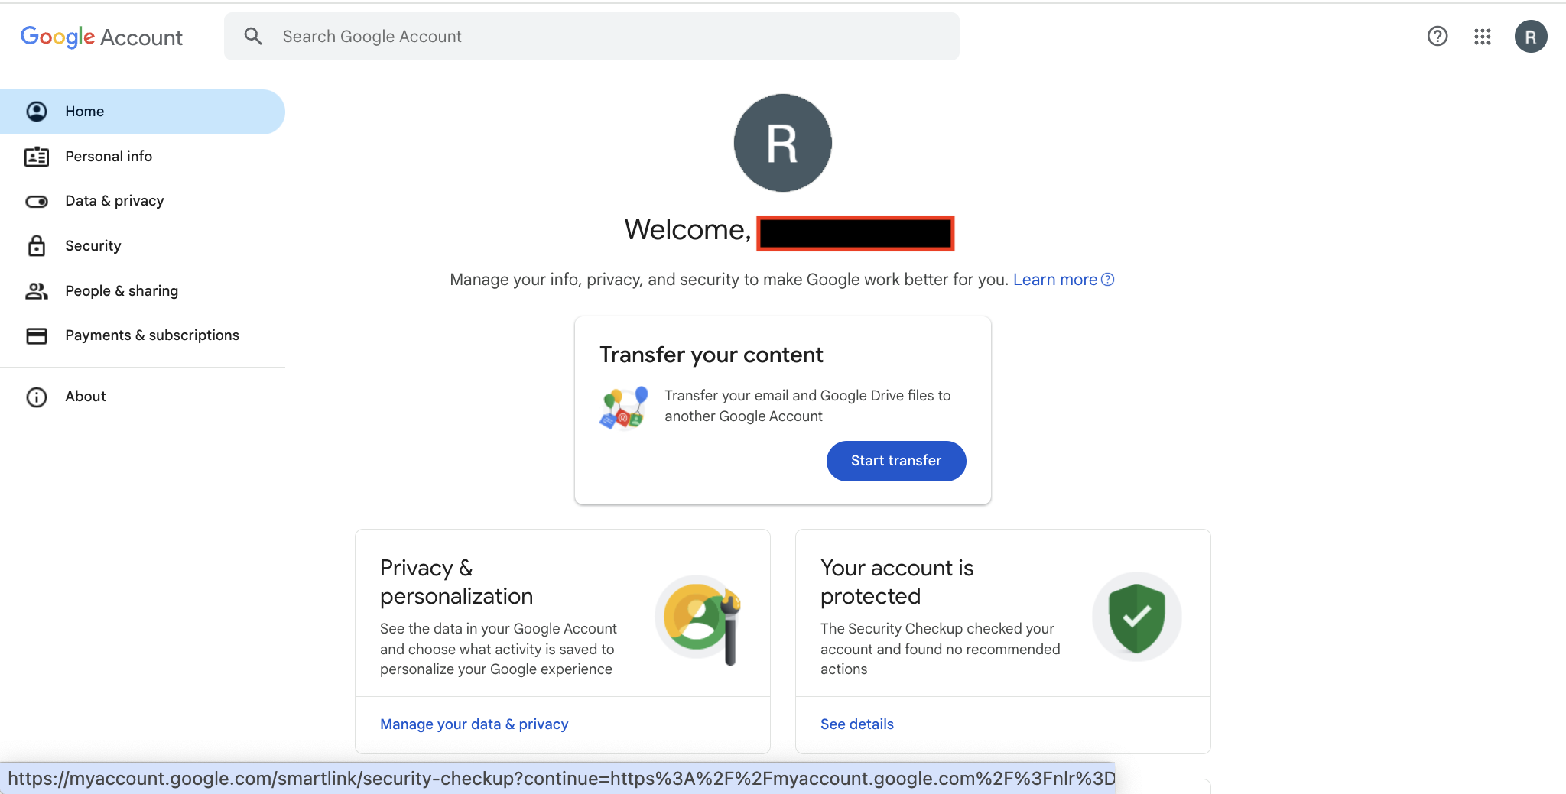Viewport: 1566px width, 794px height.
Task: Click Your account is protected heading
Action: (897, 582)
